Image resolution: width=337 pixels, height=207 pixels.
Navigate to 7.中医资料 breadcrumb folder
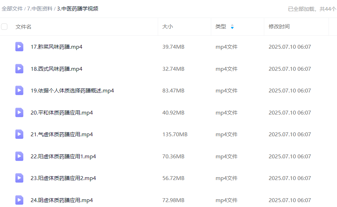(x=40, y=9)
